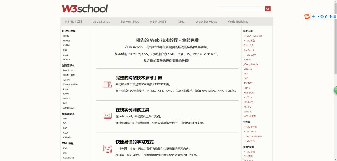
Task: Open HTML 字符集 link
Action: (x=250, y=127)
